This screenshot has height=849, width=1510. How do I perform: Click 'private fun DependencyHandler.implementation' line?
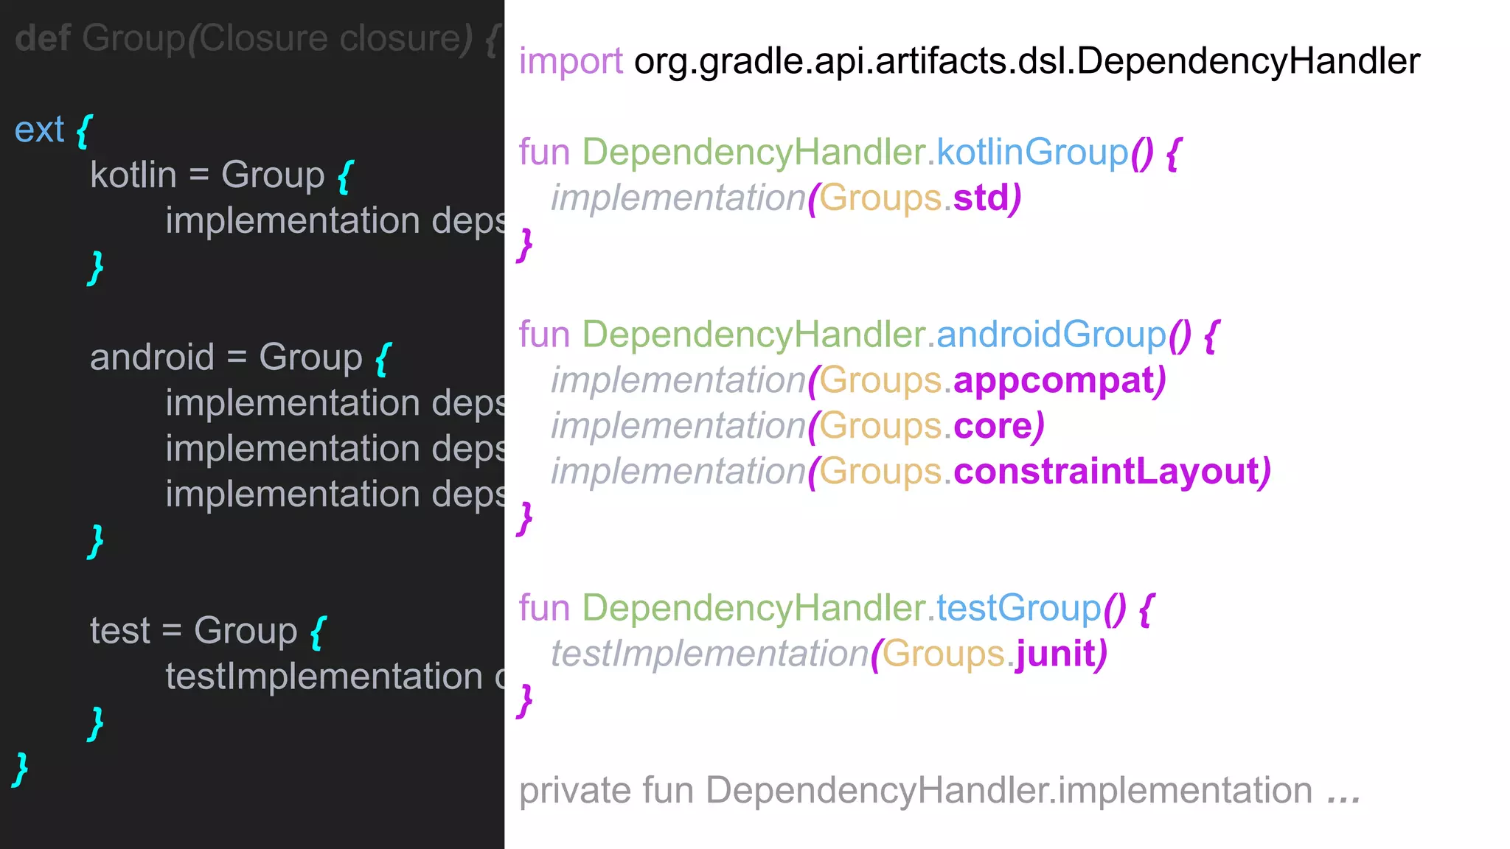pyautogui.click(x=915, y=791)
